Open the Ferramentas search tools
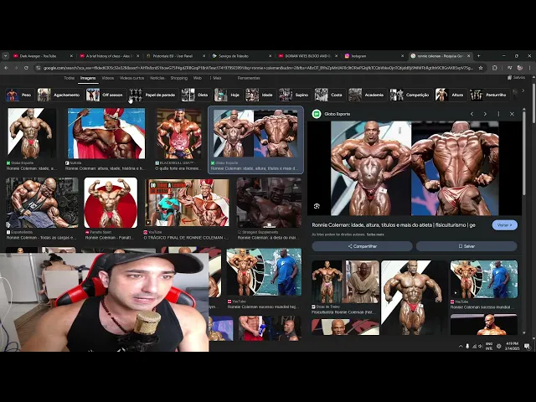This screenshot has width=536, height=402. click(x=249, y=78)
